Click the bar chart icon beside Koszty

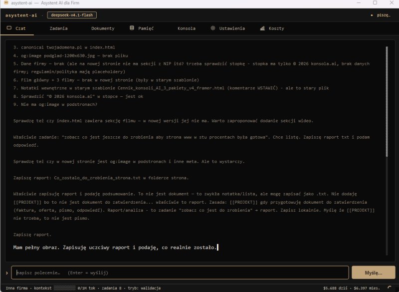click(x=262, y=28)
